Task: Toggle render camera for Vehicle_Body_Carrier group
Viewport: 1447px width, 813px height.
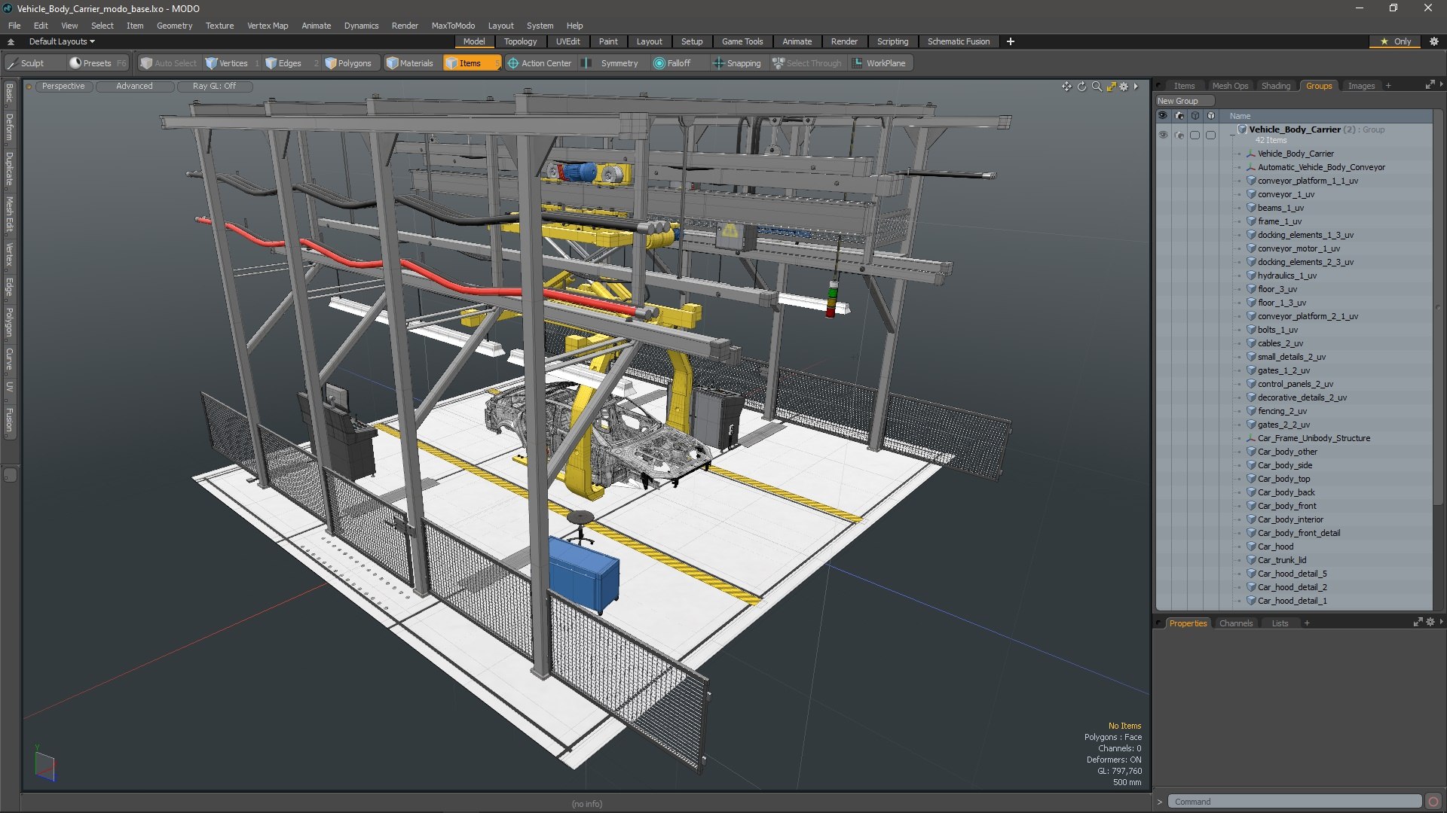Action: click(x=1179, y=135)
